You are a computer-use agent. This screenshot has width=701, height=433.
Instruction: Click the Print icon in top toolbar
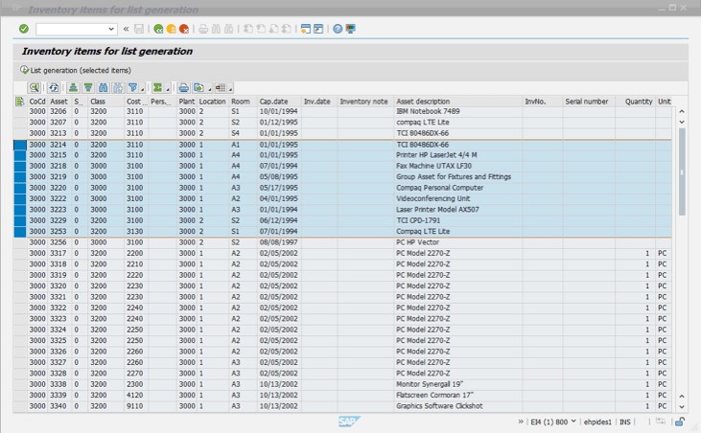point(203,29)
